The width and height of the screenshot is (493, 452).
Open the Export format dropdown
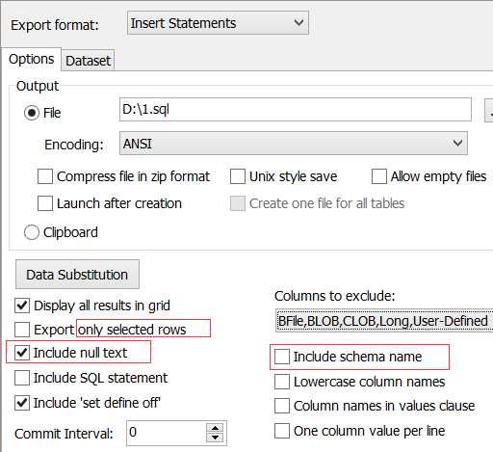[x=218, y=23]
